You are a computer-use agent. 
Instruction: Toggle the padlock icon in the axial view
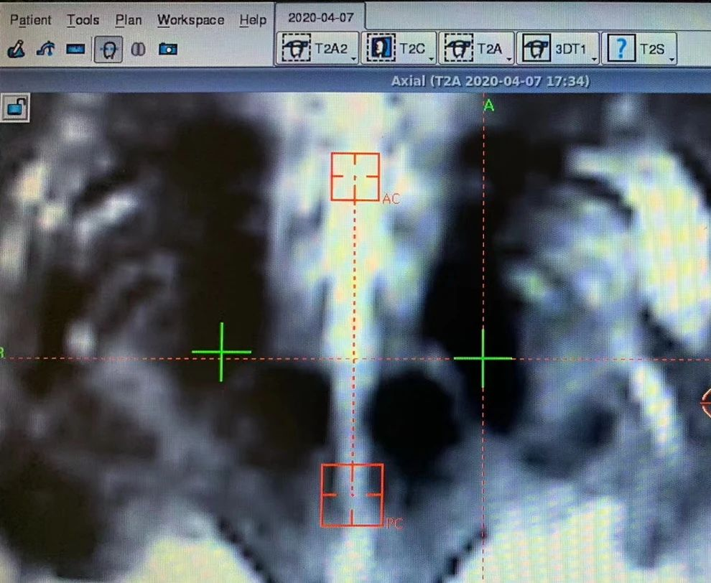[x=15, y=108]
